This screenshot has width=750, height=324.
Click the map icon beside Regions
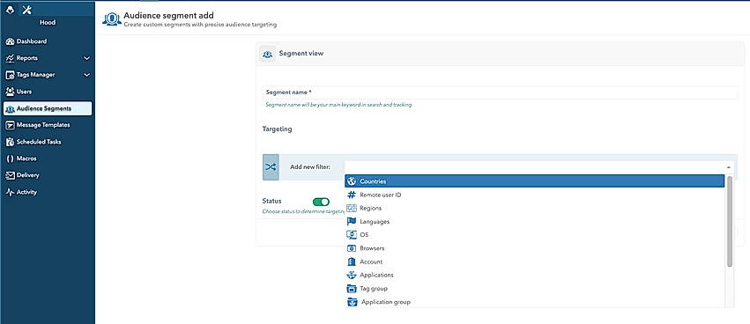pyautogui.click(x=352, y=209)
